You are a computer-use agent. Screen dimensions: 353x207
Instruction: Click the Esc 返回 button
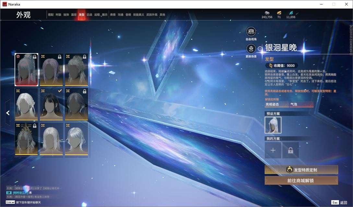[x=339, y=202]
